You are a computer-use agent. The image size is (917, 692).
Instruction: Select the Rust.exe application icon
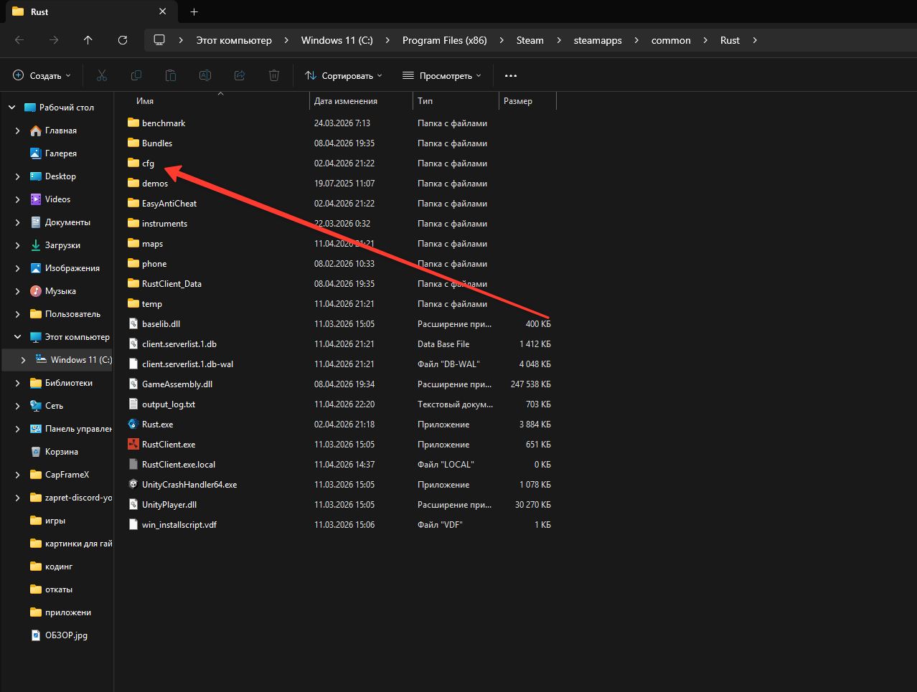[133, 425]
